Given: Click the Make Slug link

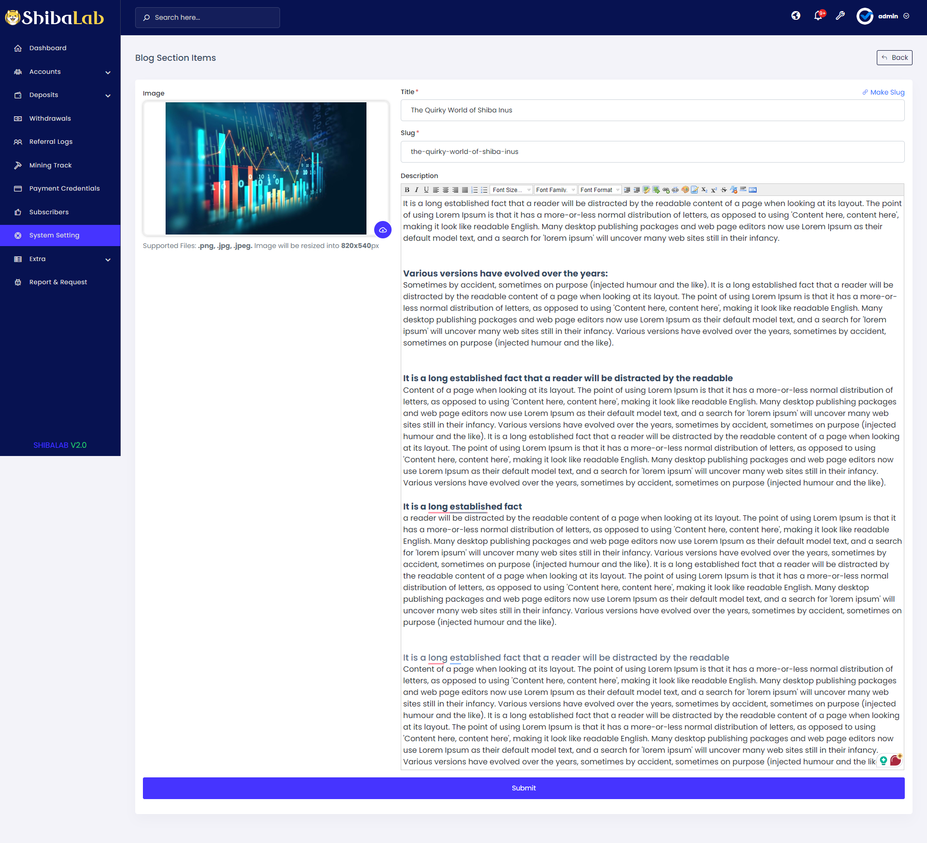Looking at the screenshot, I should pos(884,92).
